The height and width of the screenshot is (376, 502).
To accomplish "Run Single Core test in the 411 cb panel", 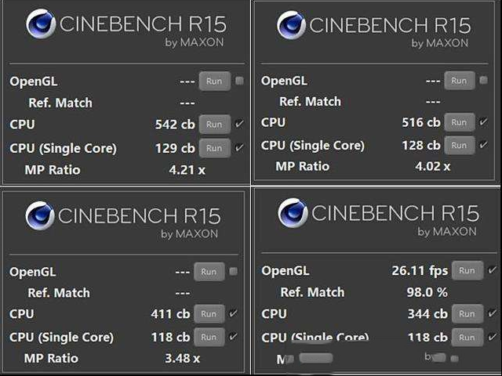I will click(x=209, y=337).
